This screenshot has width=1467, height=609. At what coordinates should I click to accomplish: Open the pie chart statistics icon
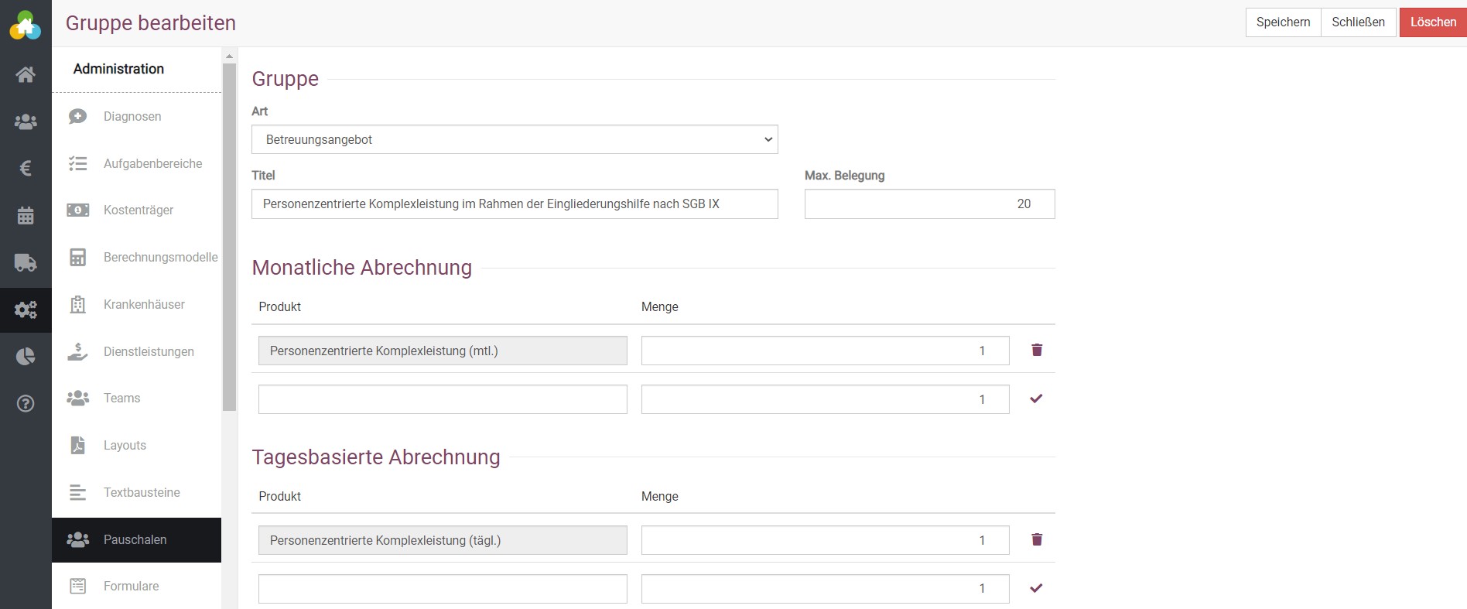coord(26,356)
